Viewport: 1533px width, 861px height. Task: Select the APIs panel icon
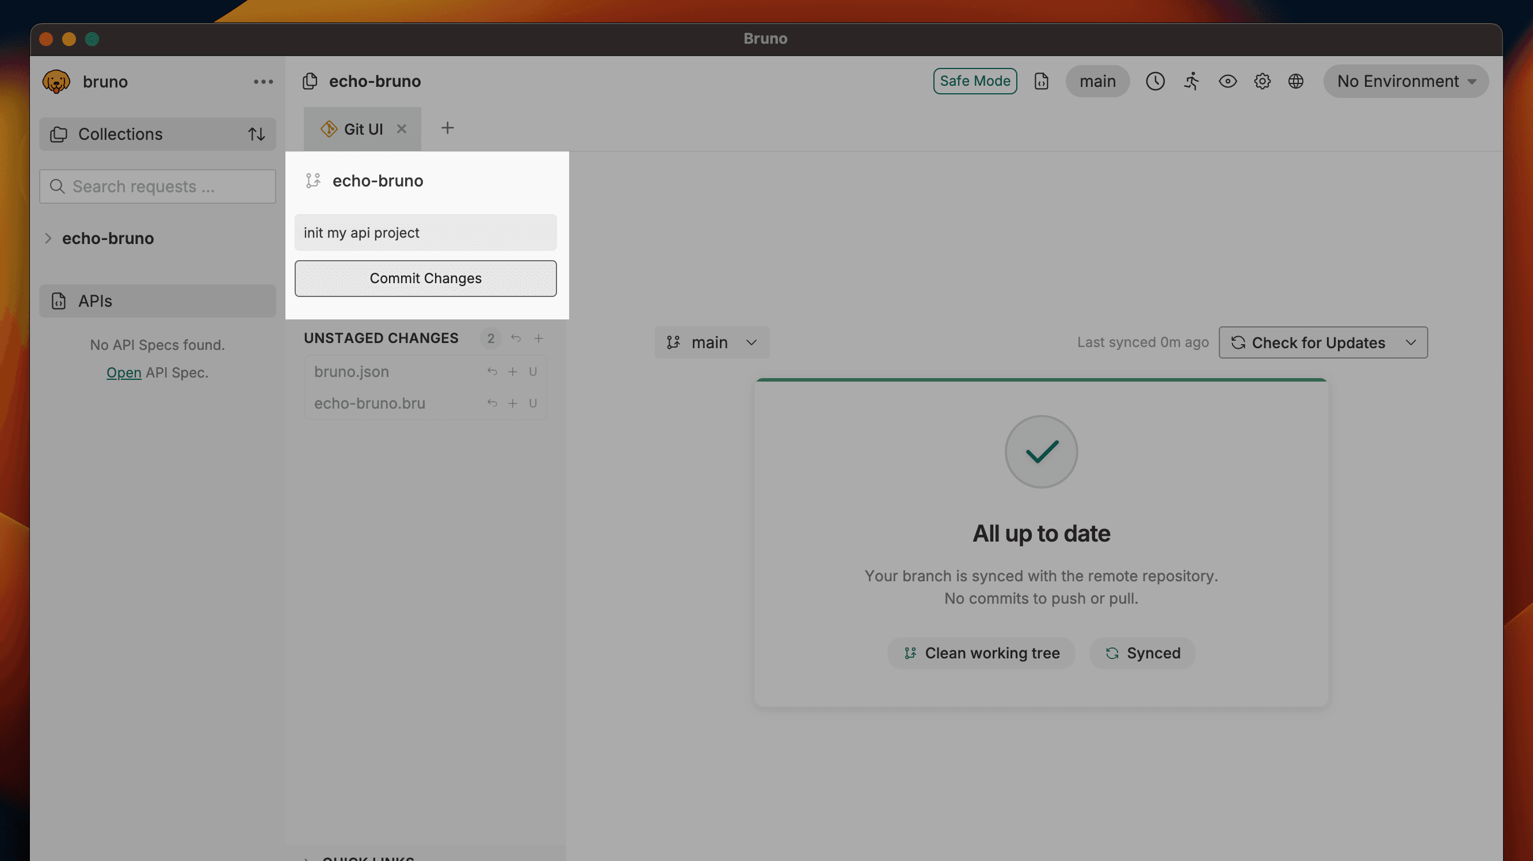coord(58,301)
